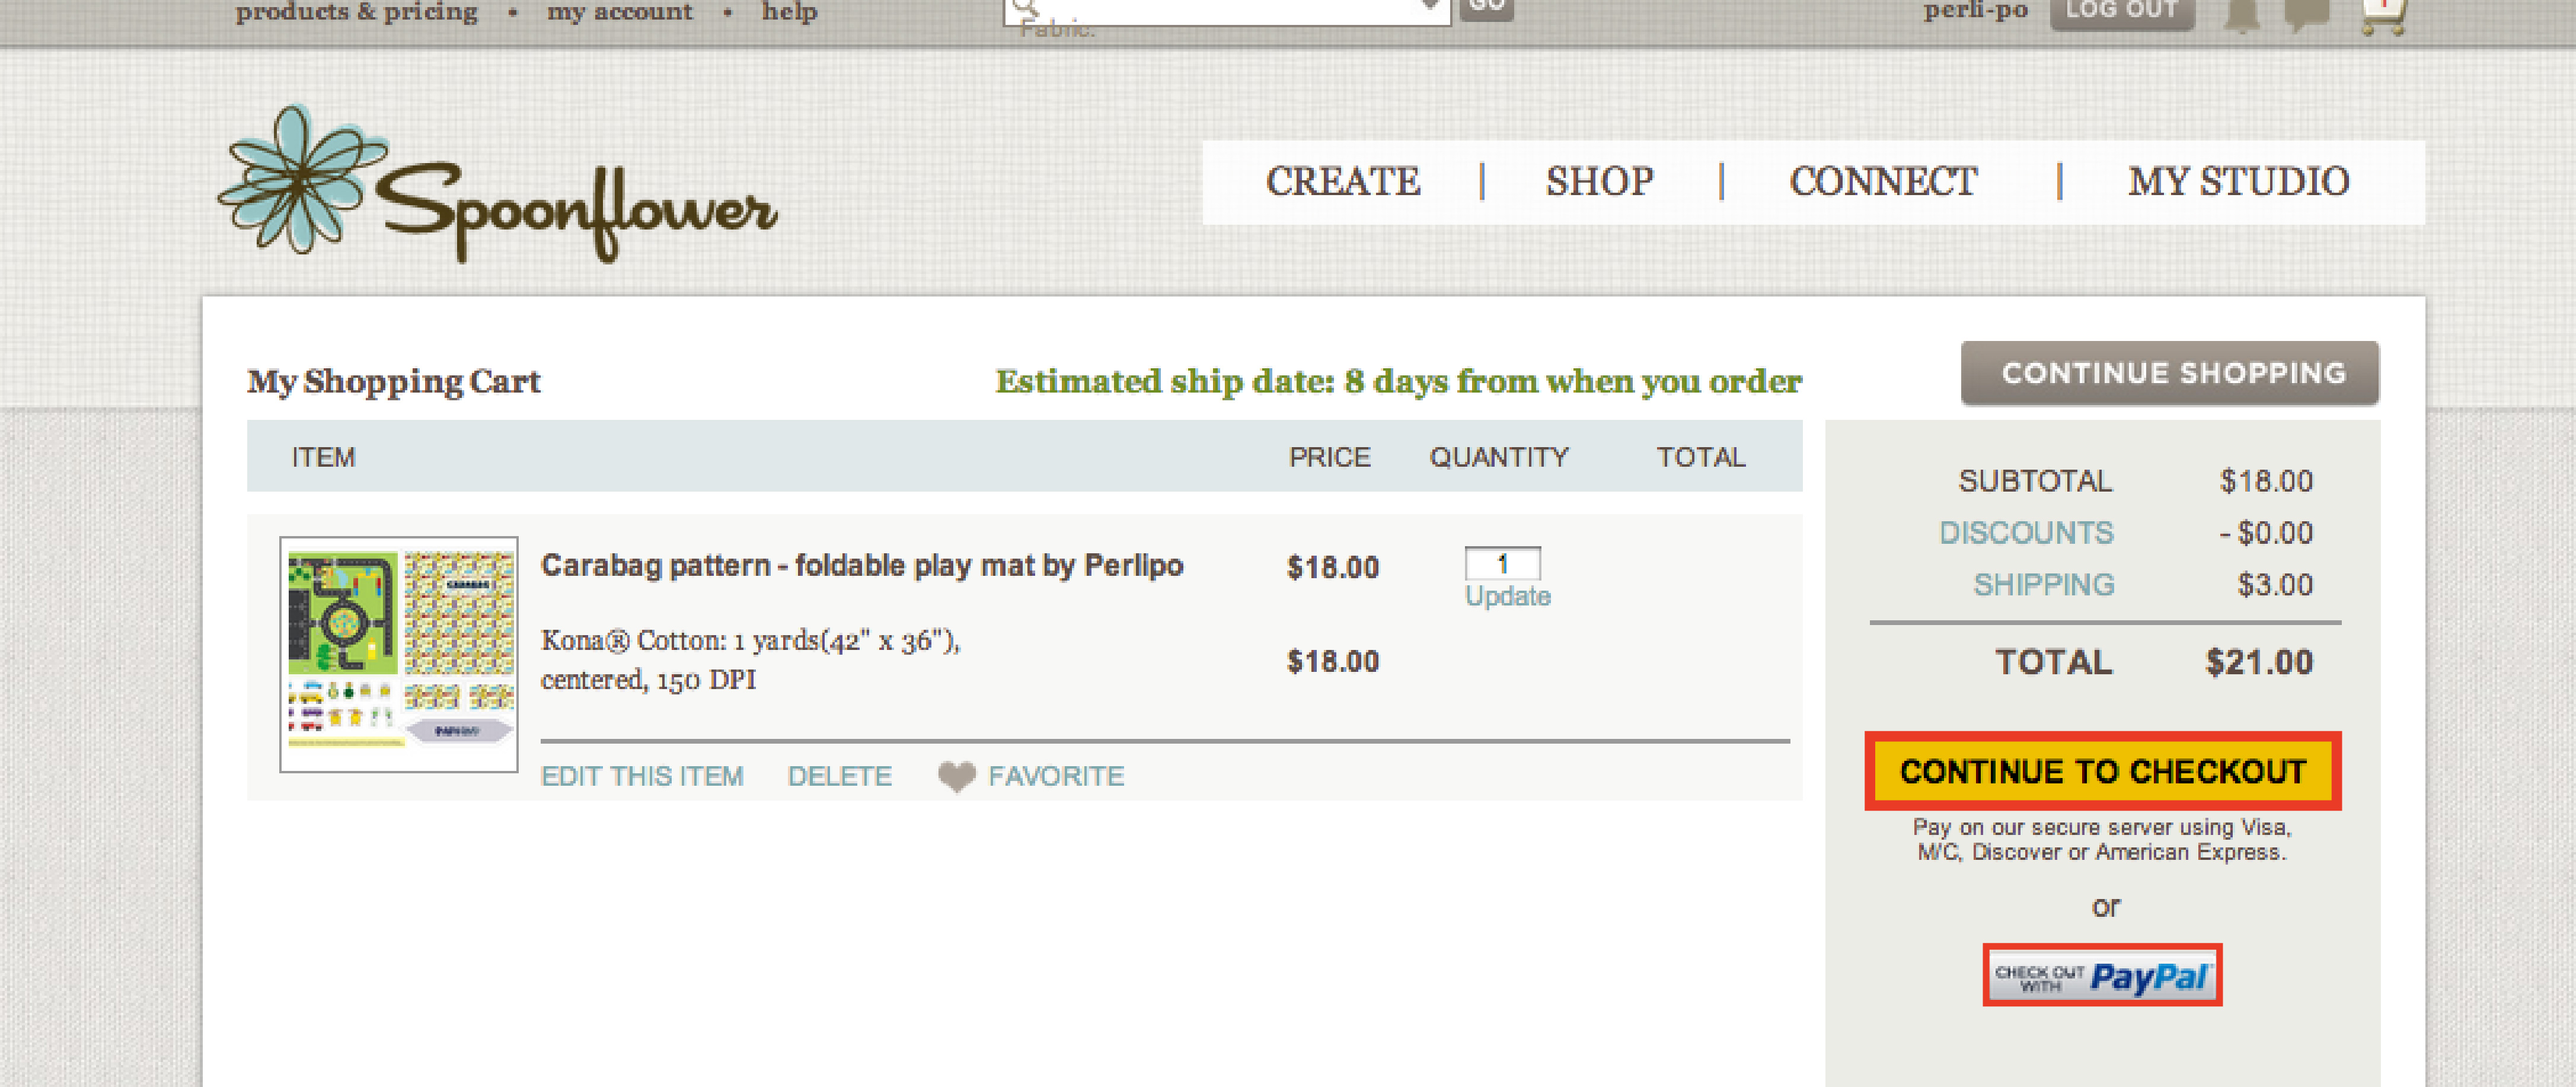
Task: Click the Update quantity link
Action: [1507, 596]
